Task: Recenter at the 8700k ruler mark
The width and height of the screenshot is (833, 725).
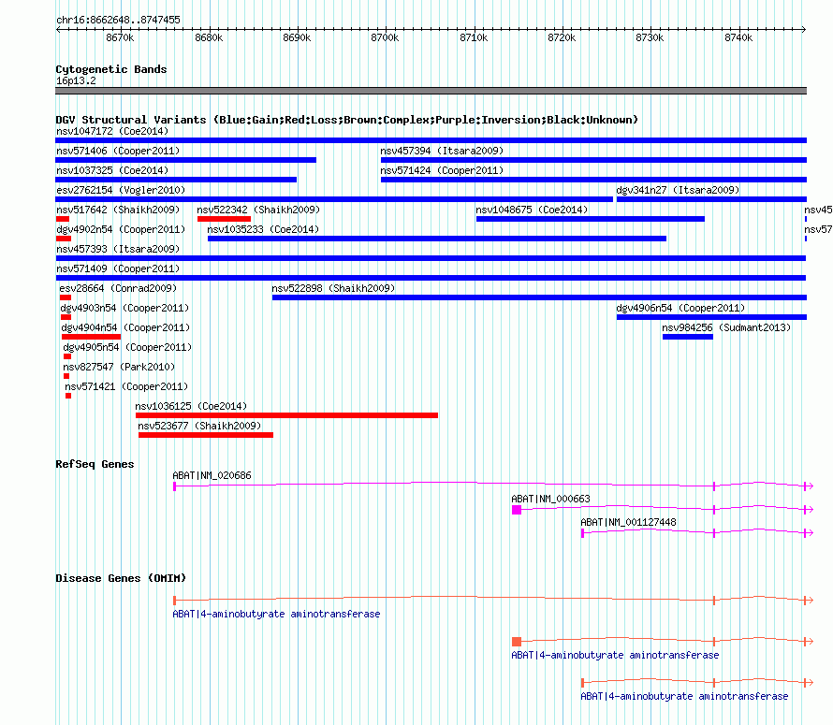Action: (x=385, y=37)
